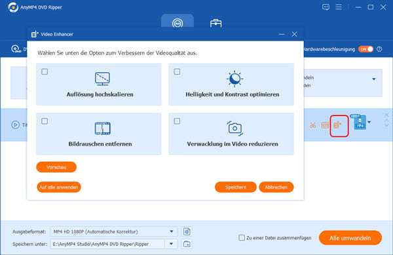Expand the rip mode dropdown arrow
This screenshot has height=255, width=393.
point(374,79)
